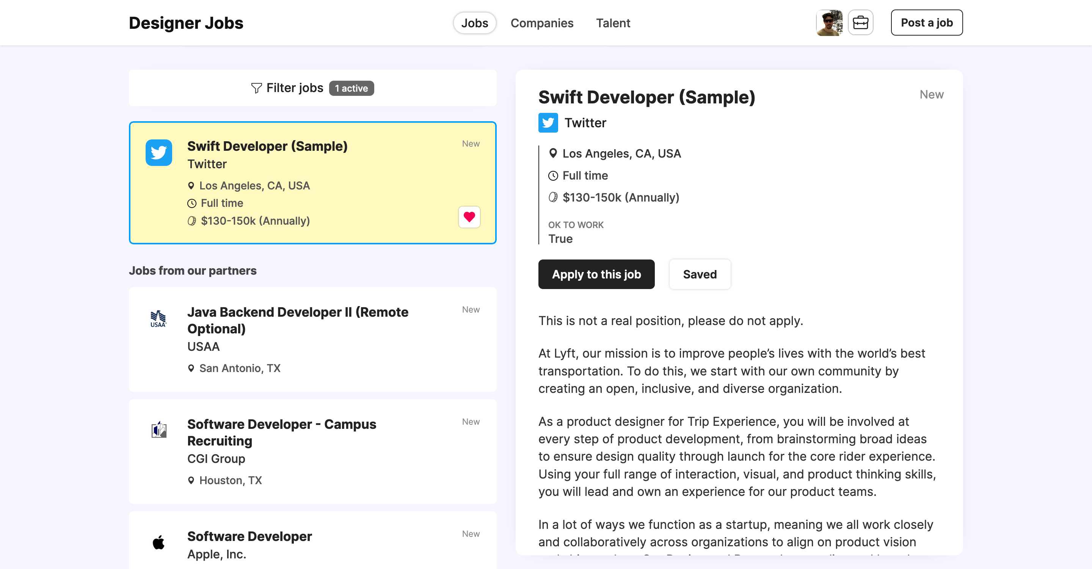This screenshot has height=569, width=1092.
Task: Click the Apply to this job button
Action: 596,274
